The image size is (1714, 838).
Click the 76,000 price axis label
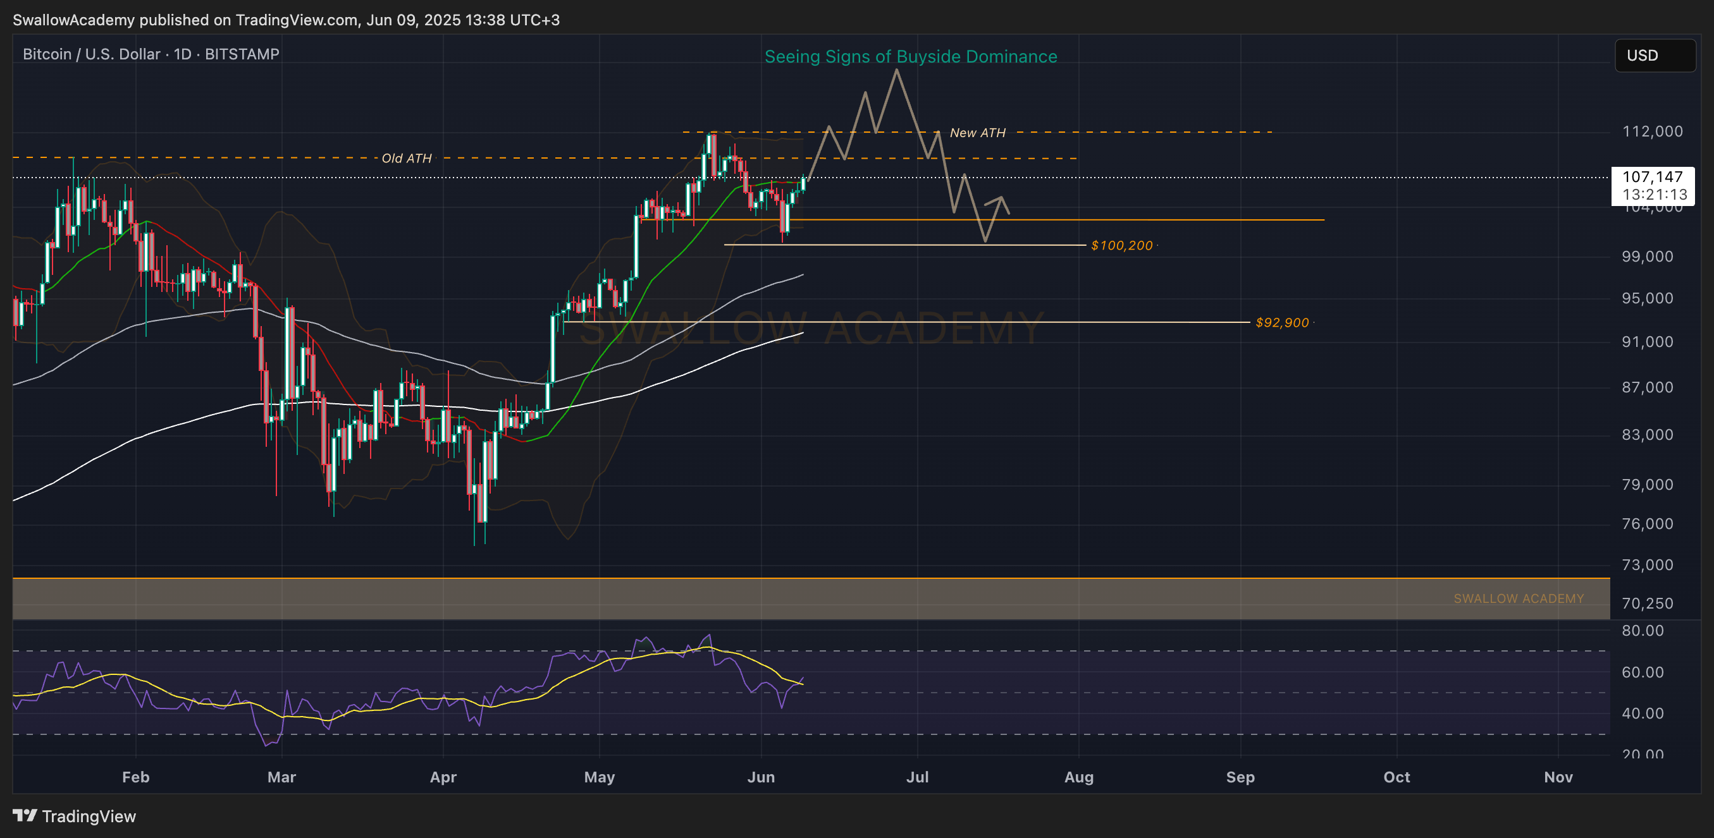point(1647,523)
